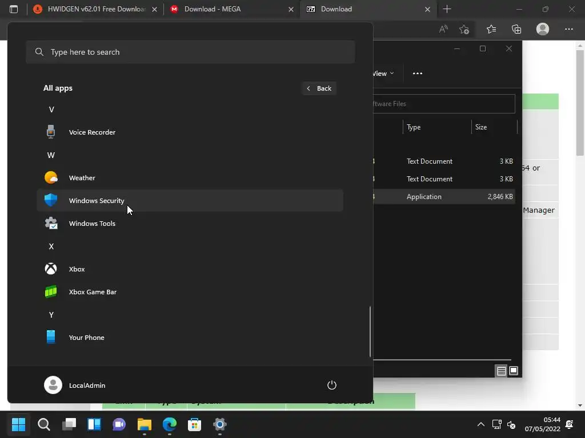Open Microsoft Store from taskbar
585x438 pixels.
(194, 424)
